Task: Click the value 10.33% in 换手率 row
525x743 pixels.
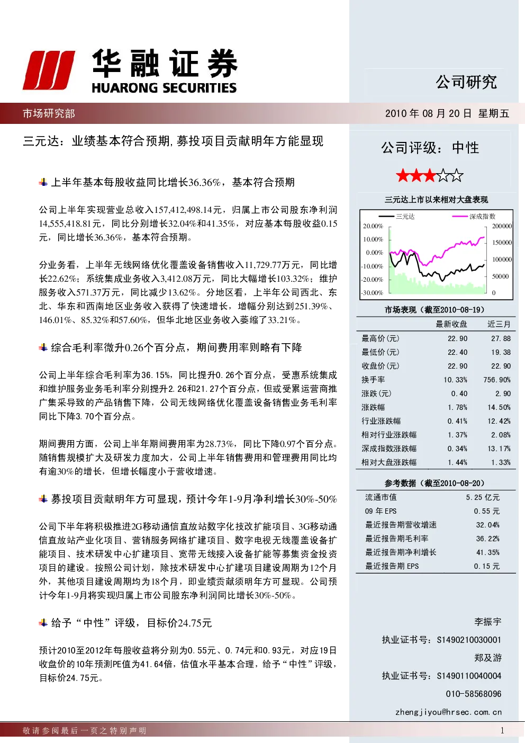Action: pos(456,380)
